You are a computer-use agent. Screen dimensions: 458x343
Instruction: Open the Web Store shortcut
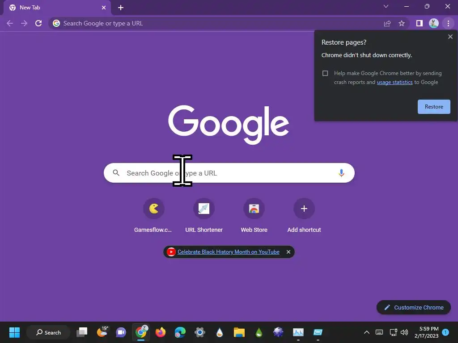click(254, 216)
